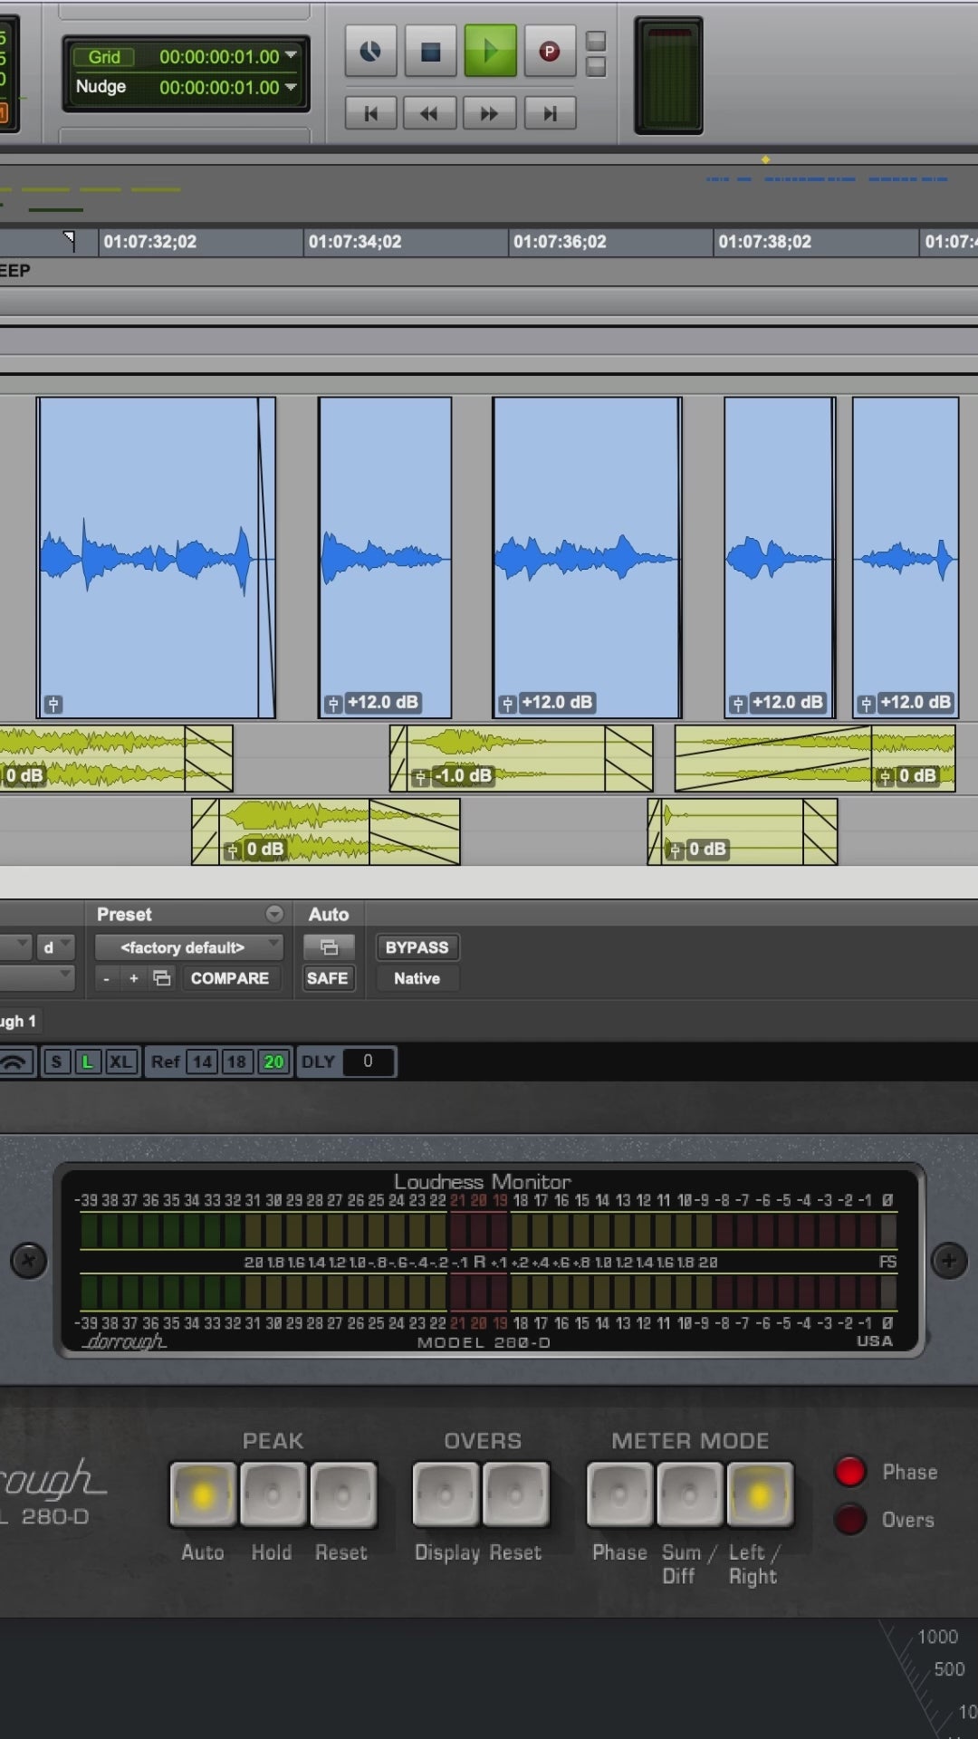This screenshot has width=978, height=1739.
Task: Click the COMPARE button
Action: (229, 978)
